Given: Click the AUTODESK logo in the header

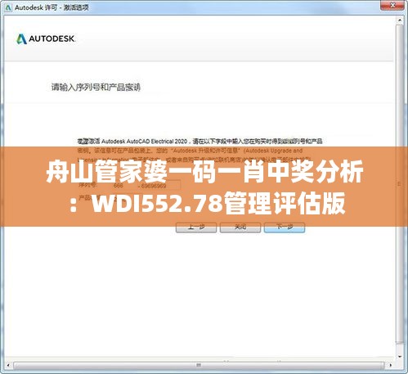Looking at the screenshot, I should [x=46, y=38].
